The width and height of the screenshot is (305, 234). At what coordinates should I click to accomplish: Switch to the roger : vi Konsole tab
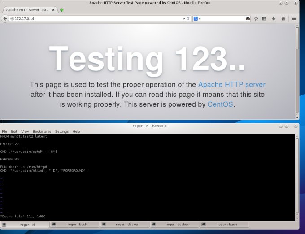[x=25, y=225]
